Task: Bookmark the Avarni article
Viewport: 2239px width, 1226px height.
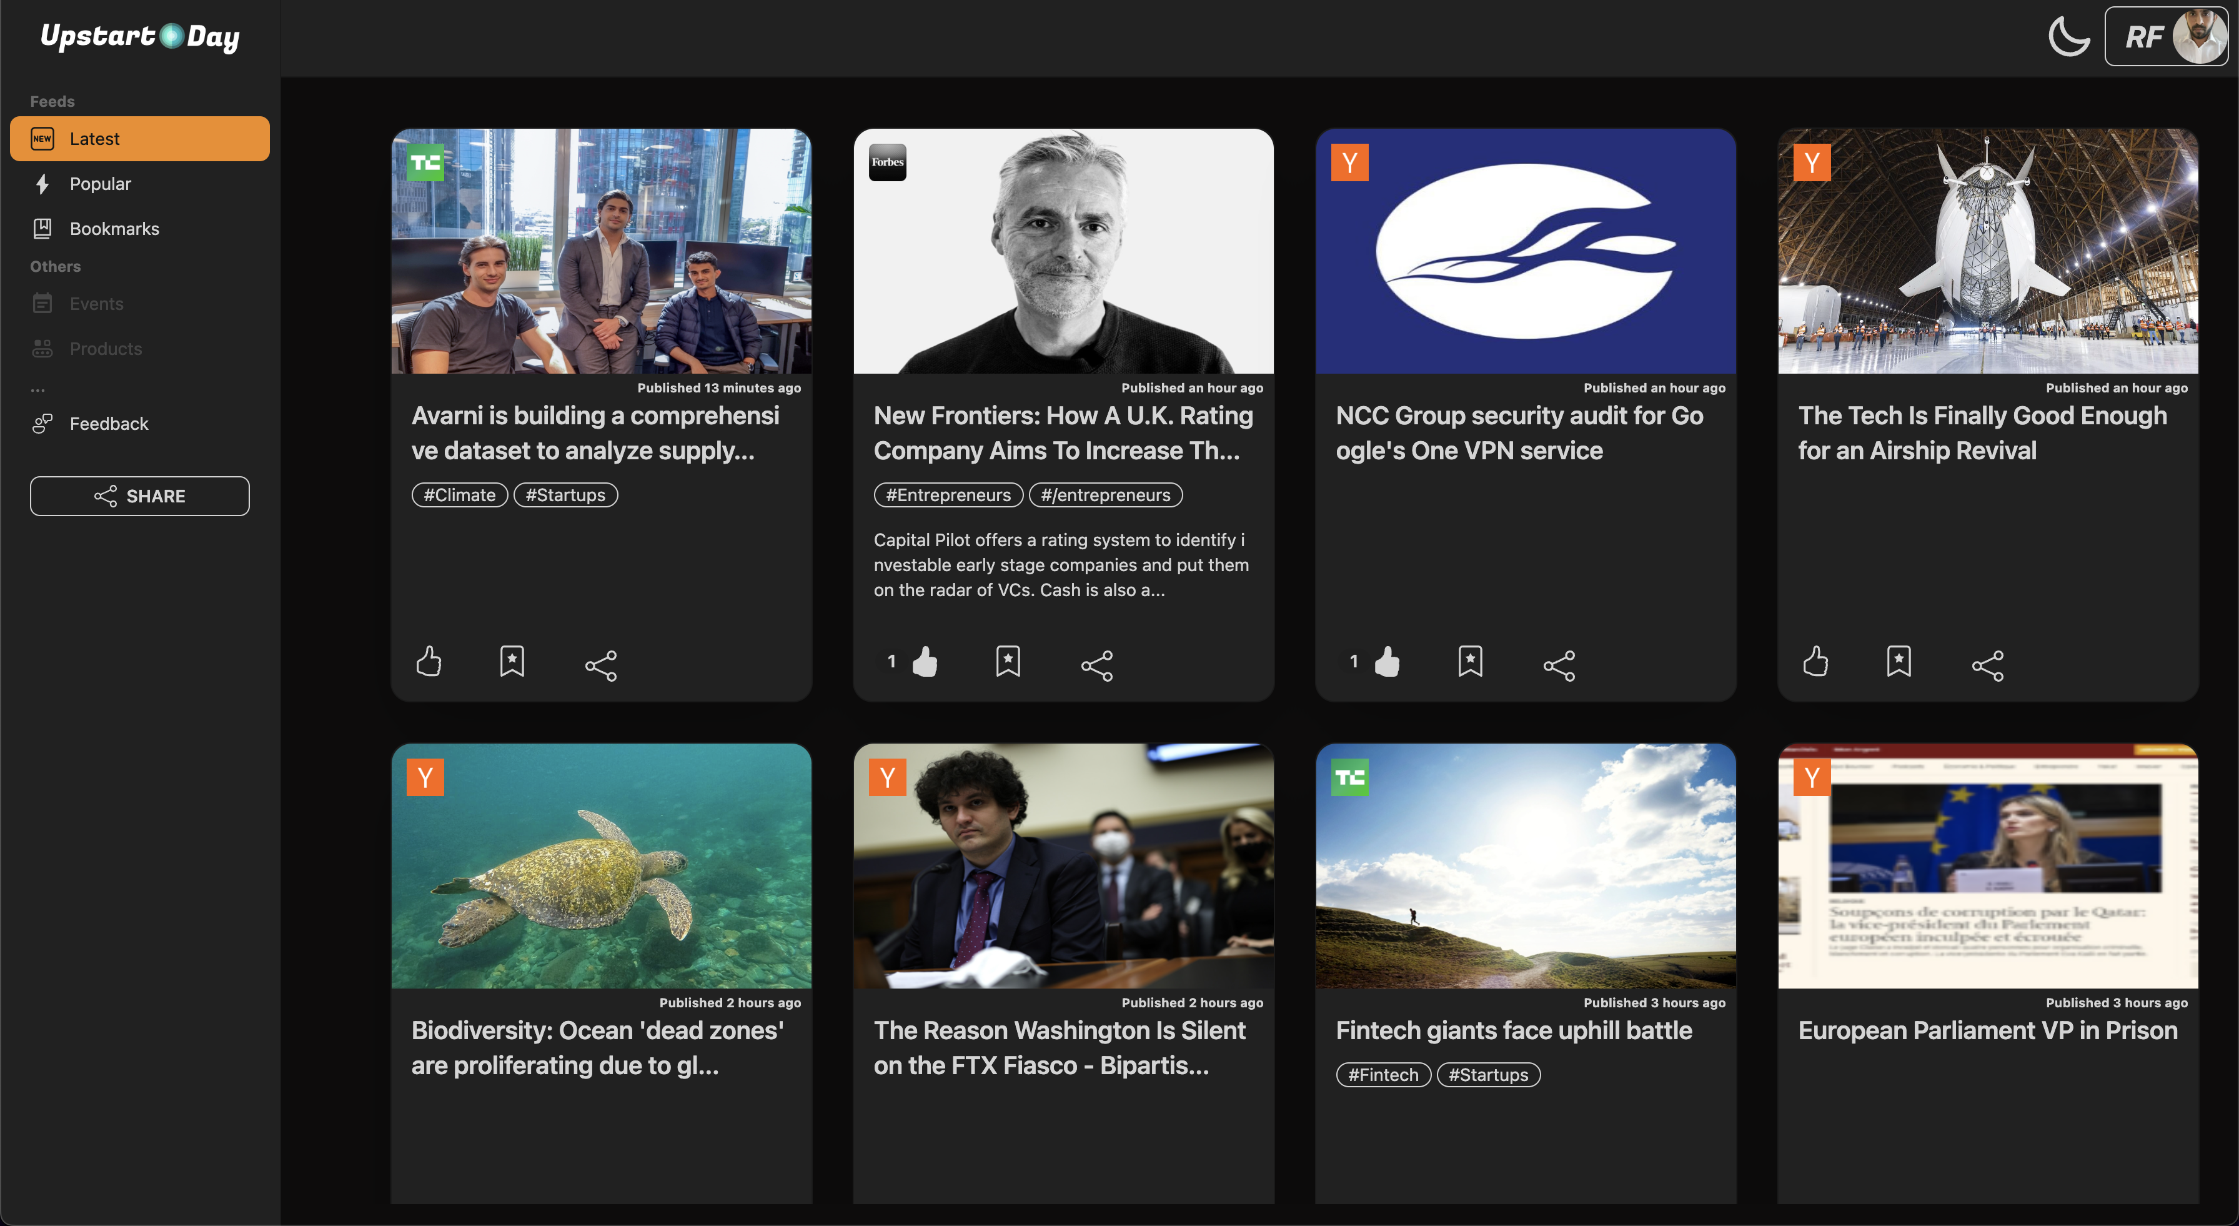Action: coord(512,662)
